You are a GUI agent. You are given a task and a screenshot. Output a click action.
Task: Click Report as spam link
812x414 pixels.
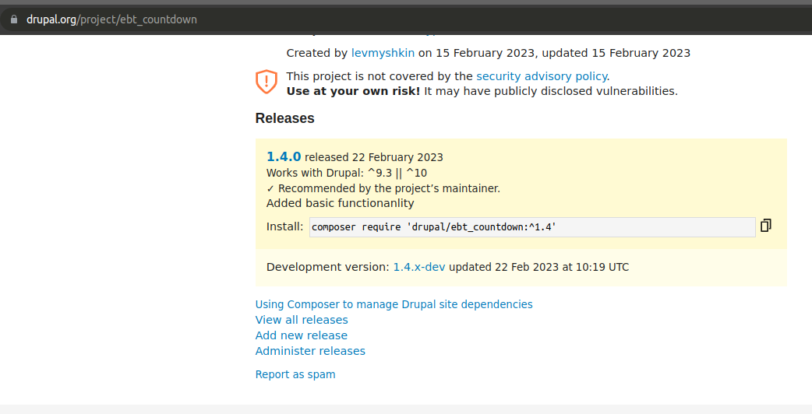(x=295, y=374)
